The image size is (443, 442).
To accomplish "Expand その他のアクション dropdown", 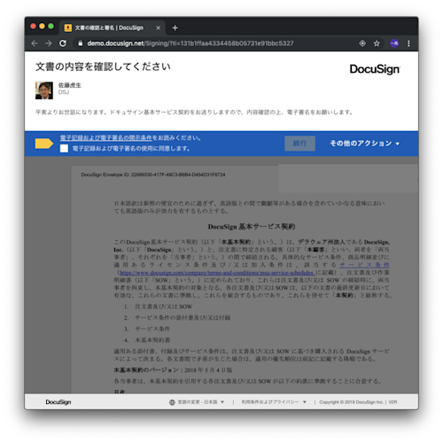I will 365,143.
